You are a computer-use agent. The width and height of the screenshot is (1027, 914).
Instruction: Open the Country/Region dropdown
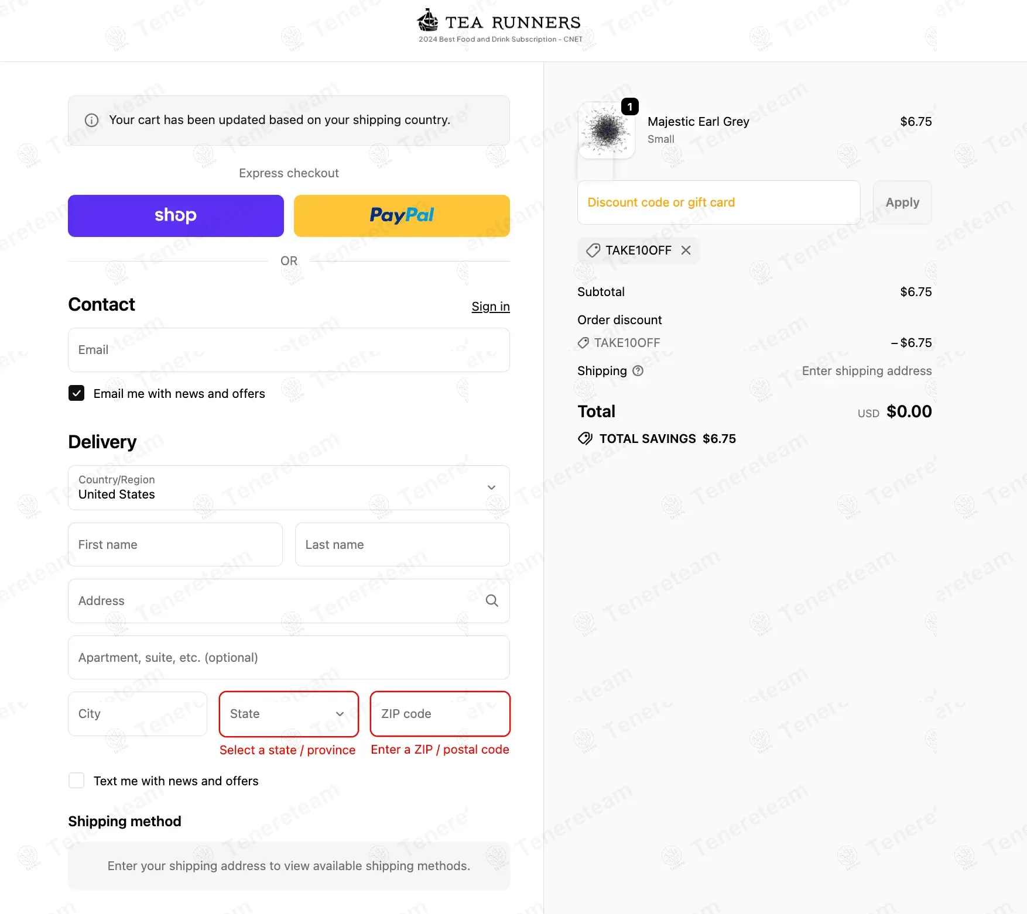click(289, 487)
